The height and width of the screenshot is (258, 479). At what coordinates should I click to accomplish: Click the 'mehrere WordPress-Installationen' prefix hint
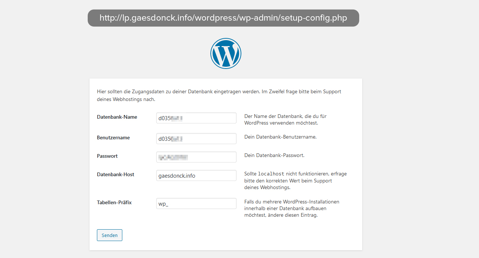(291, 209)
